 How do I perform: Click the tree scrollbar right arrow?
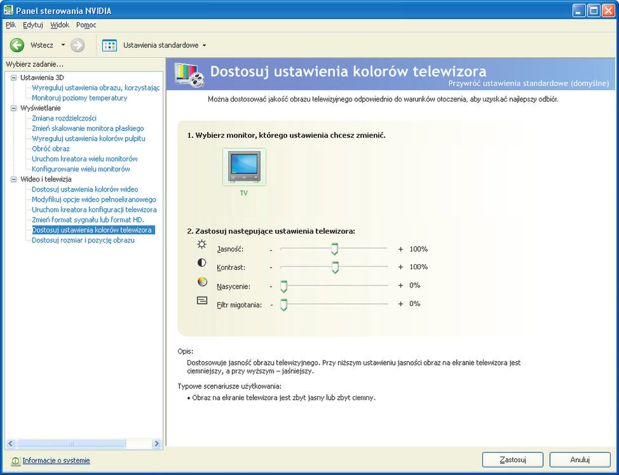(x=157, y=443)
